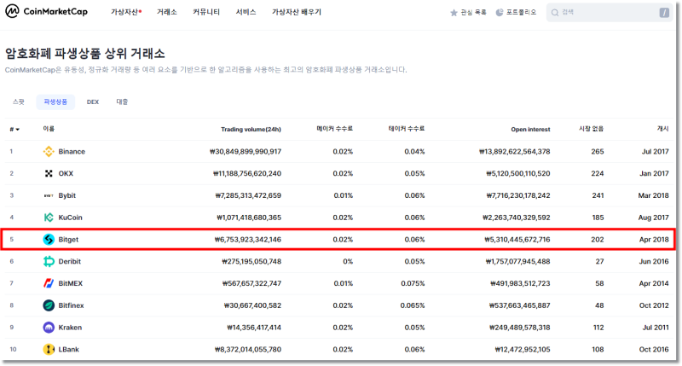Select Deribit maker fee 0%

coord(348,261)
